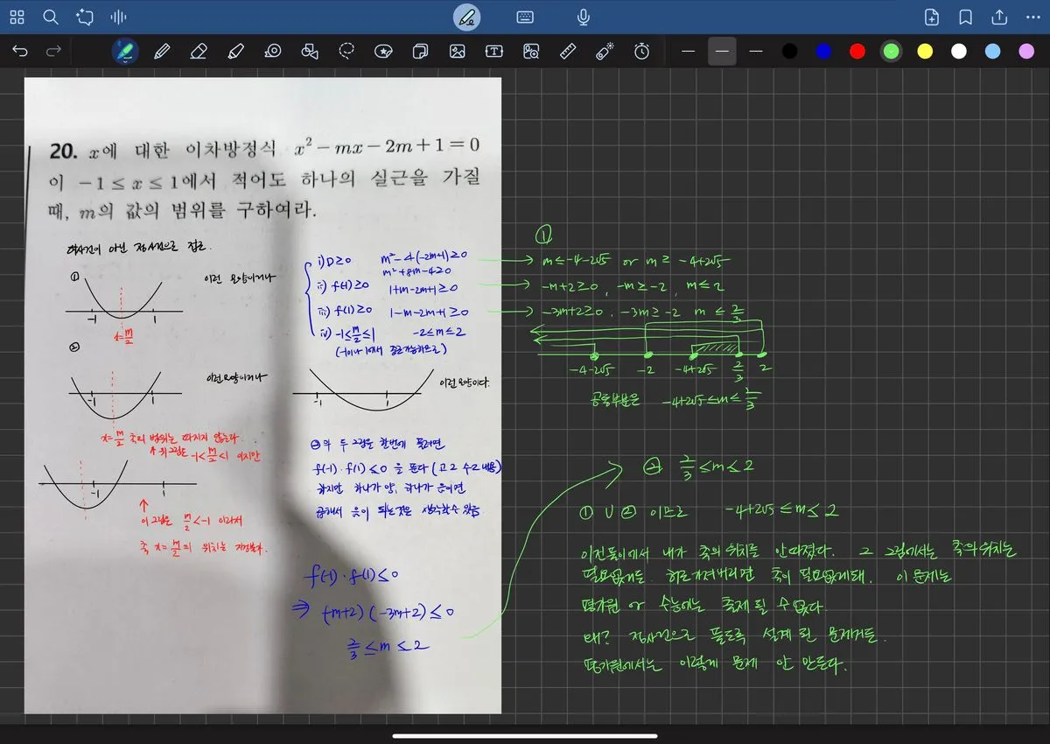Viewport: 1050px width, 744px height.
Task: Expand the three-dot more options menu
Action: [x=1032, y=18]
